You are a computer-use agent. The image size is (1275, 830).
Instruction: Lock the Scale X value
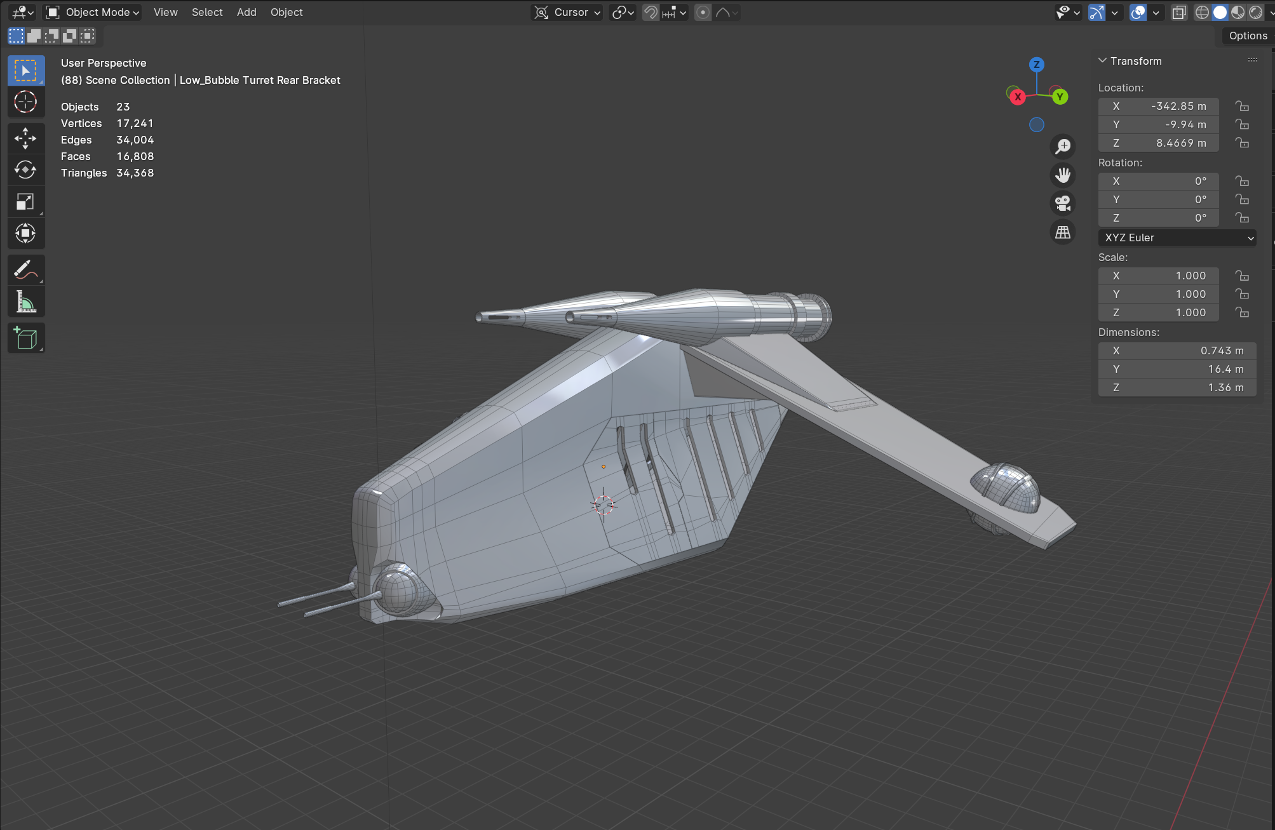(x=1242, y=276)
